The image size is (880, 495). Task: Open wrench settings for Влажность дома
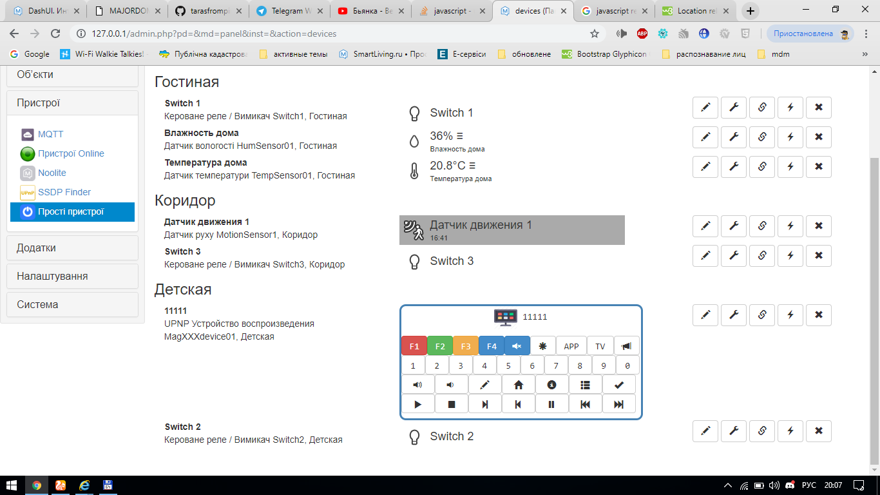733,137
